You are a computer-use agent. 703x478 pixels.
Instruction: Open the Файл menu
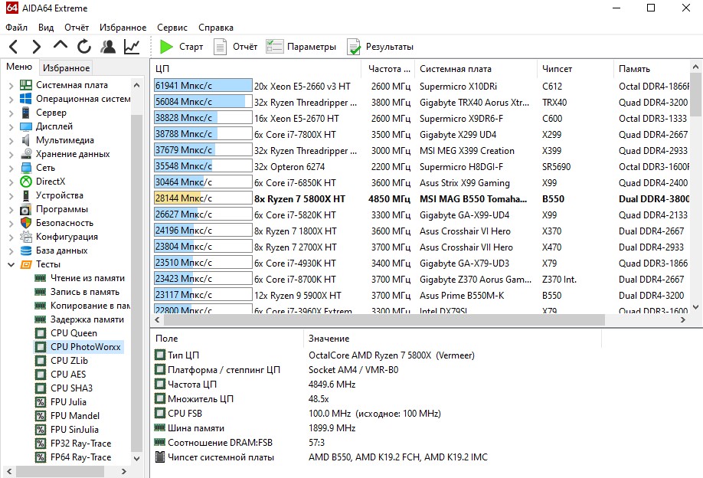click(x=16, y=28)
